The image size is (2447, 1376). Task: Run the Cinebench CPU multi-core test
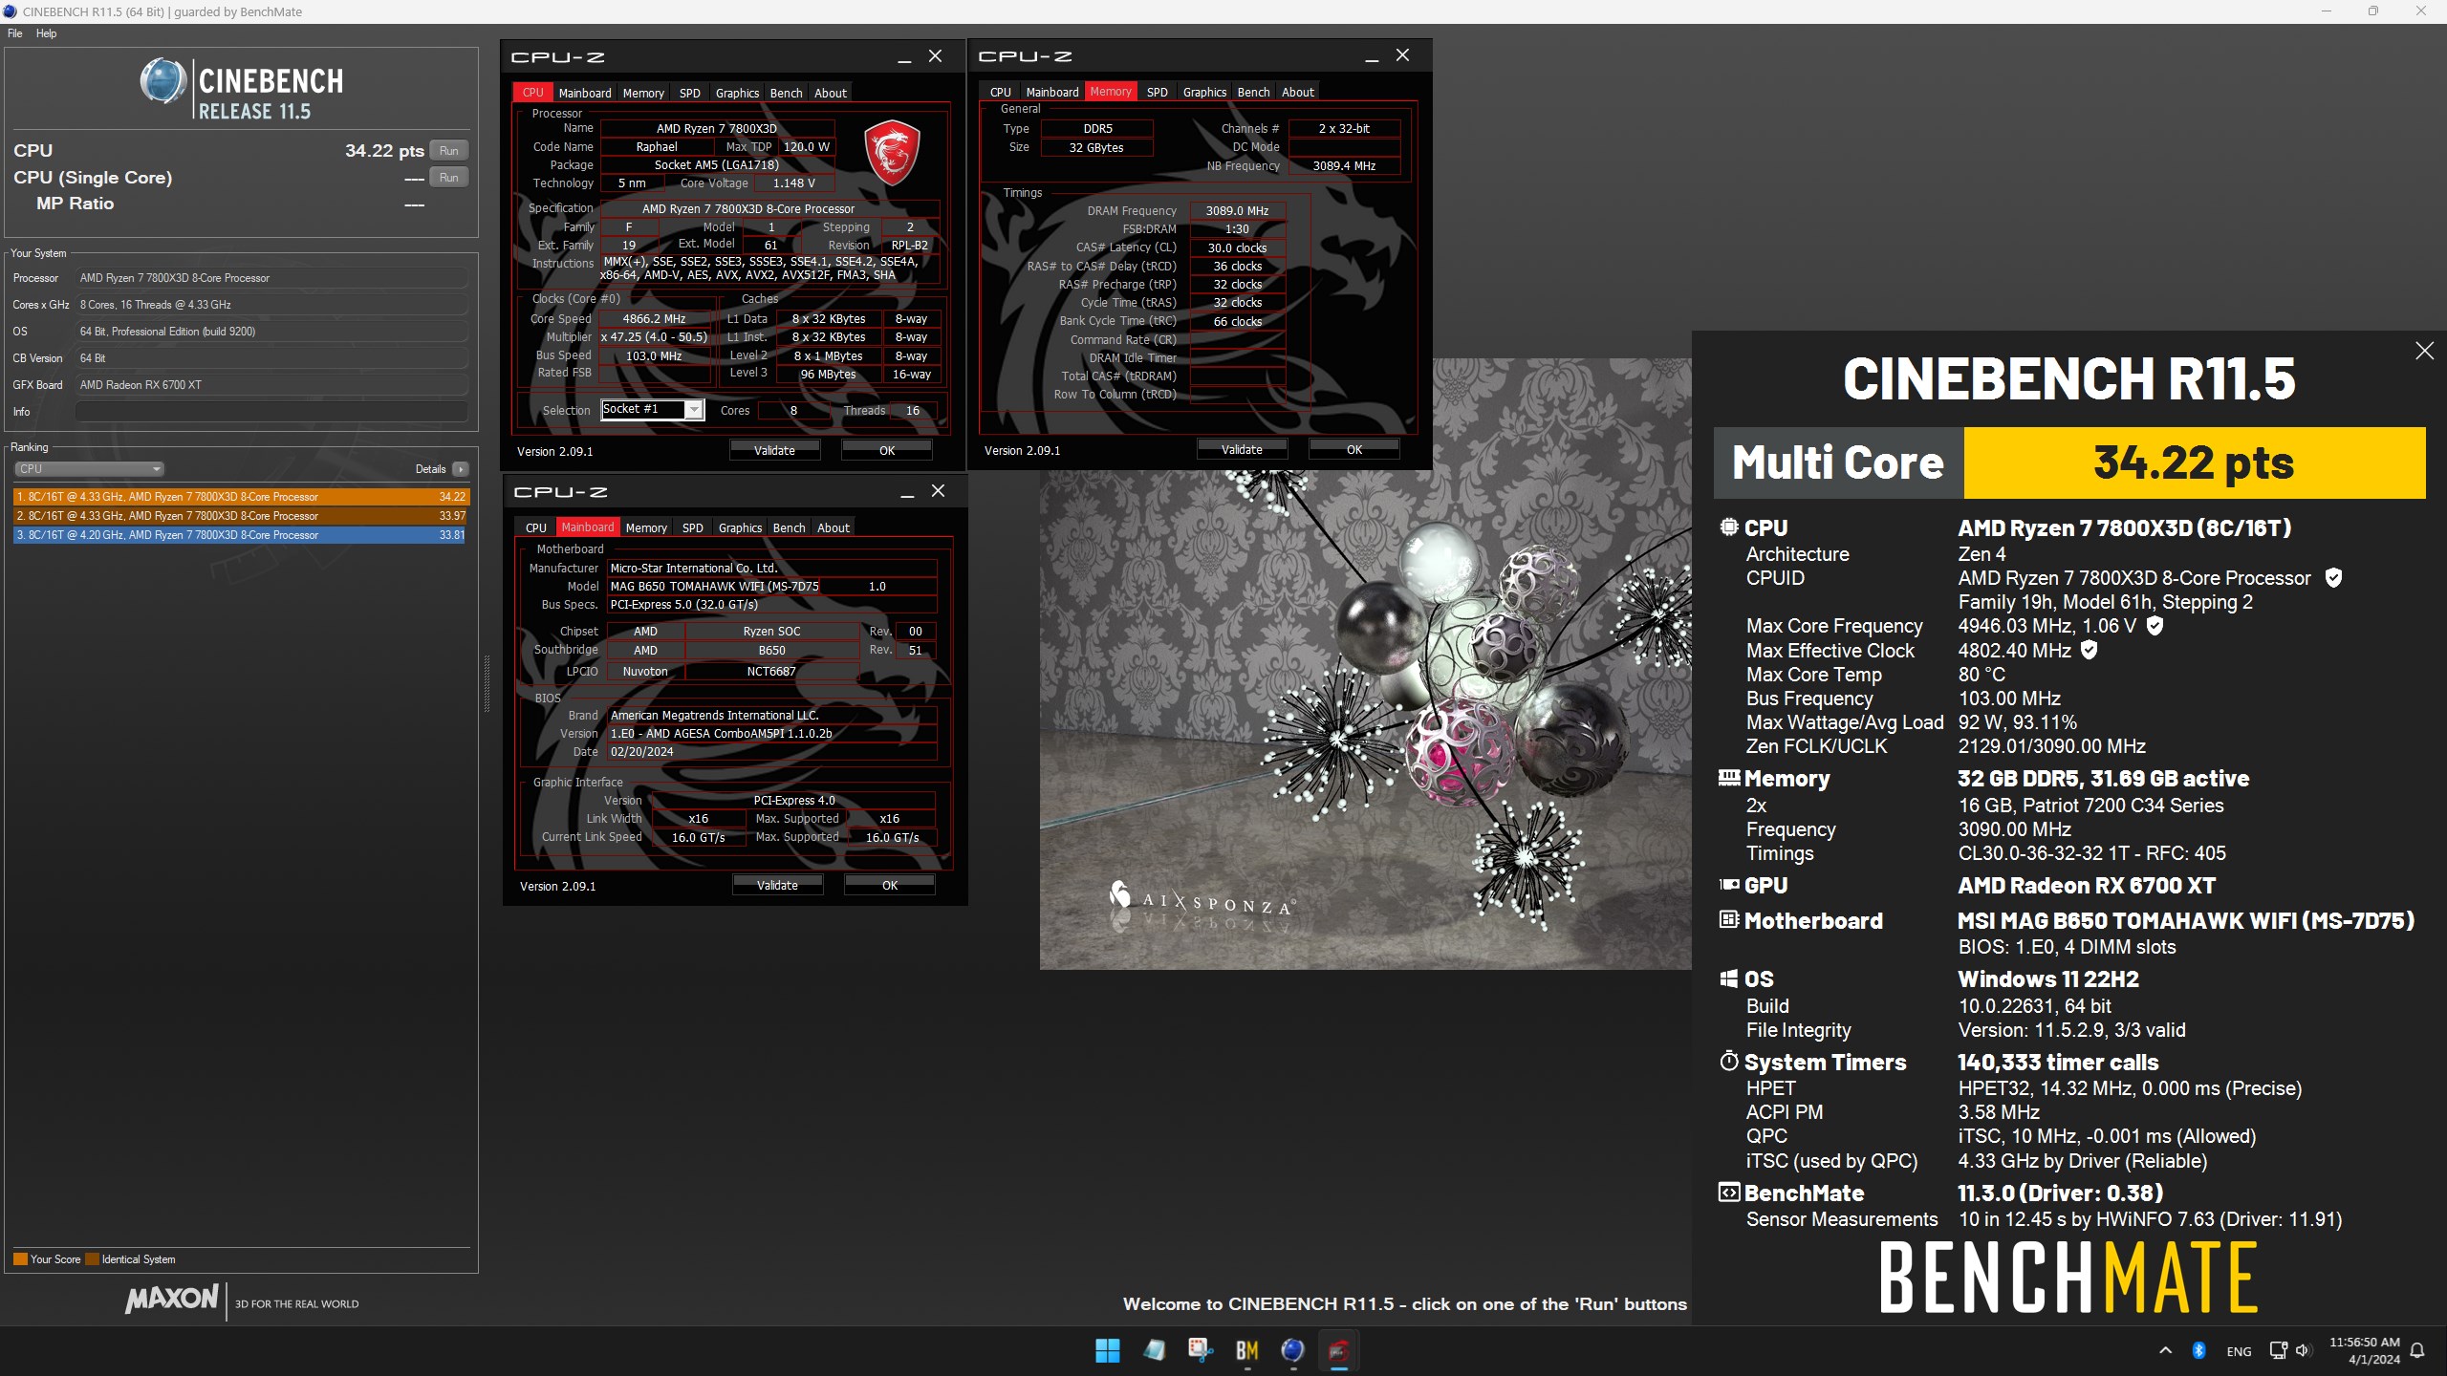pos(449,151)
